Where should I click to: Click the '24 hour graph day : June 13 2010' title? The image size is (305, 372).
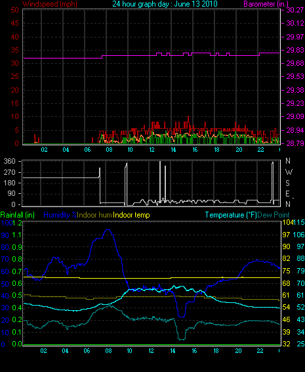165,4
